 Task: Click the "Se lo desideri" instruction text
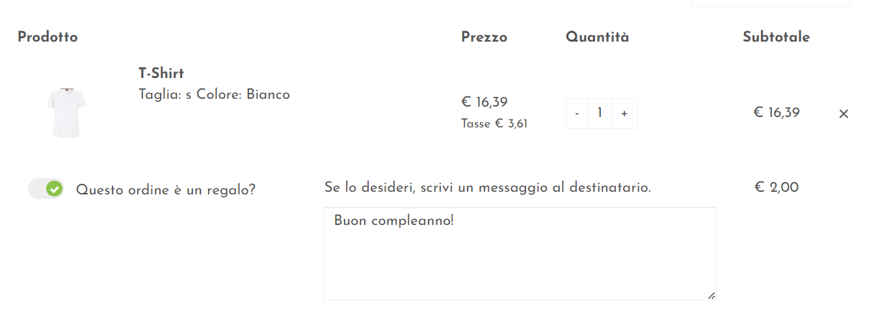pos(487,188)
